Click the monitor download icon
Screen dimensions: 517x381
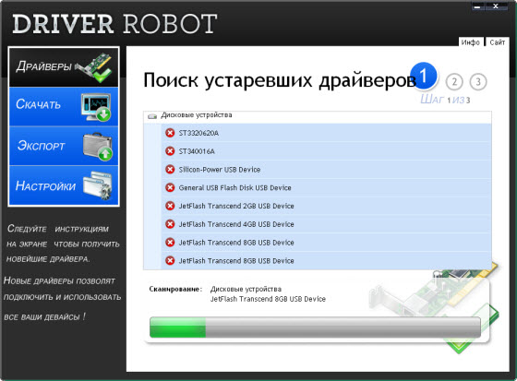tap(96, 107)
